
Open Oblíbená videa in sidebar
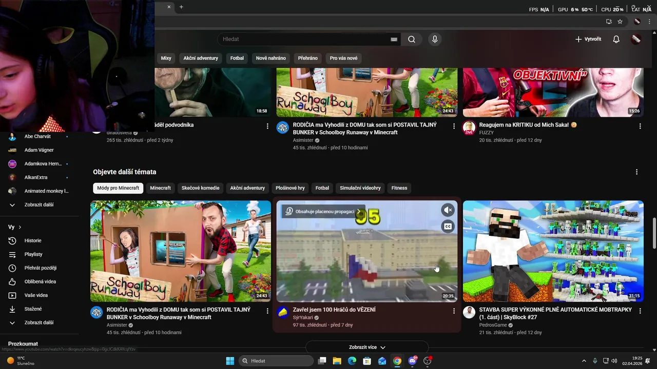point(40,281)
